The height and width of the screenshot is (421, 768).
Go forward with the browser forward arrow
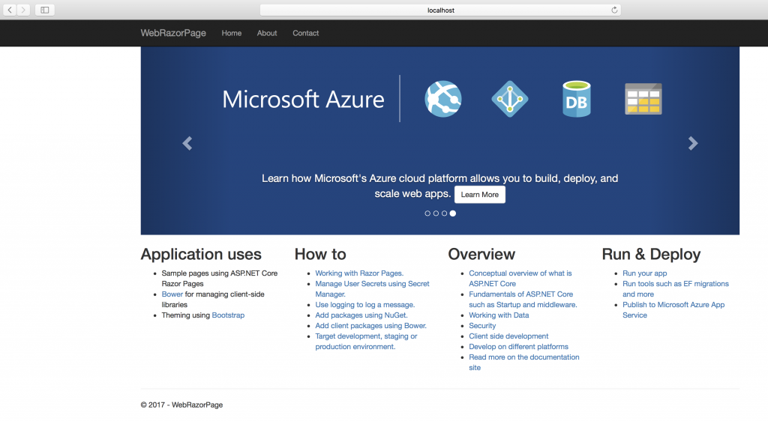23,10
